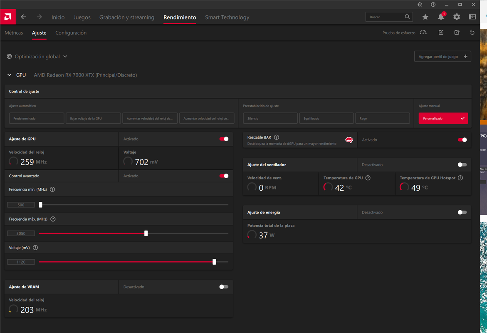This screenshot has width=487, height=333.
Task: Toggle the sidebar panel icon
Action: 472,17
